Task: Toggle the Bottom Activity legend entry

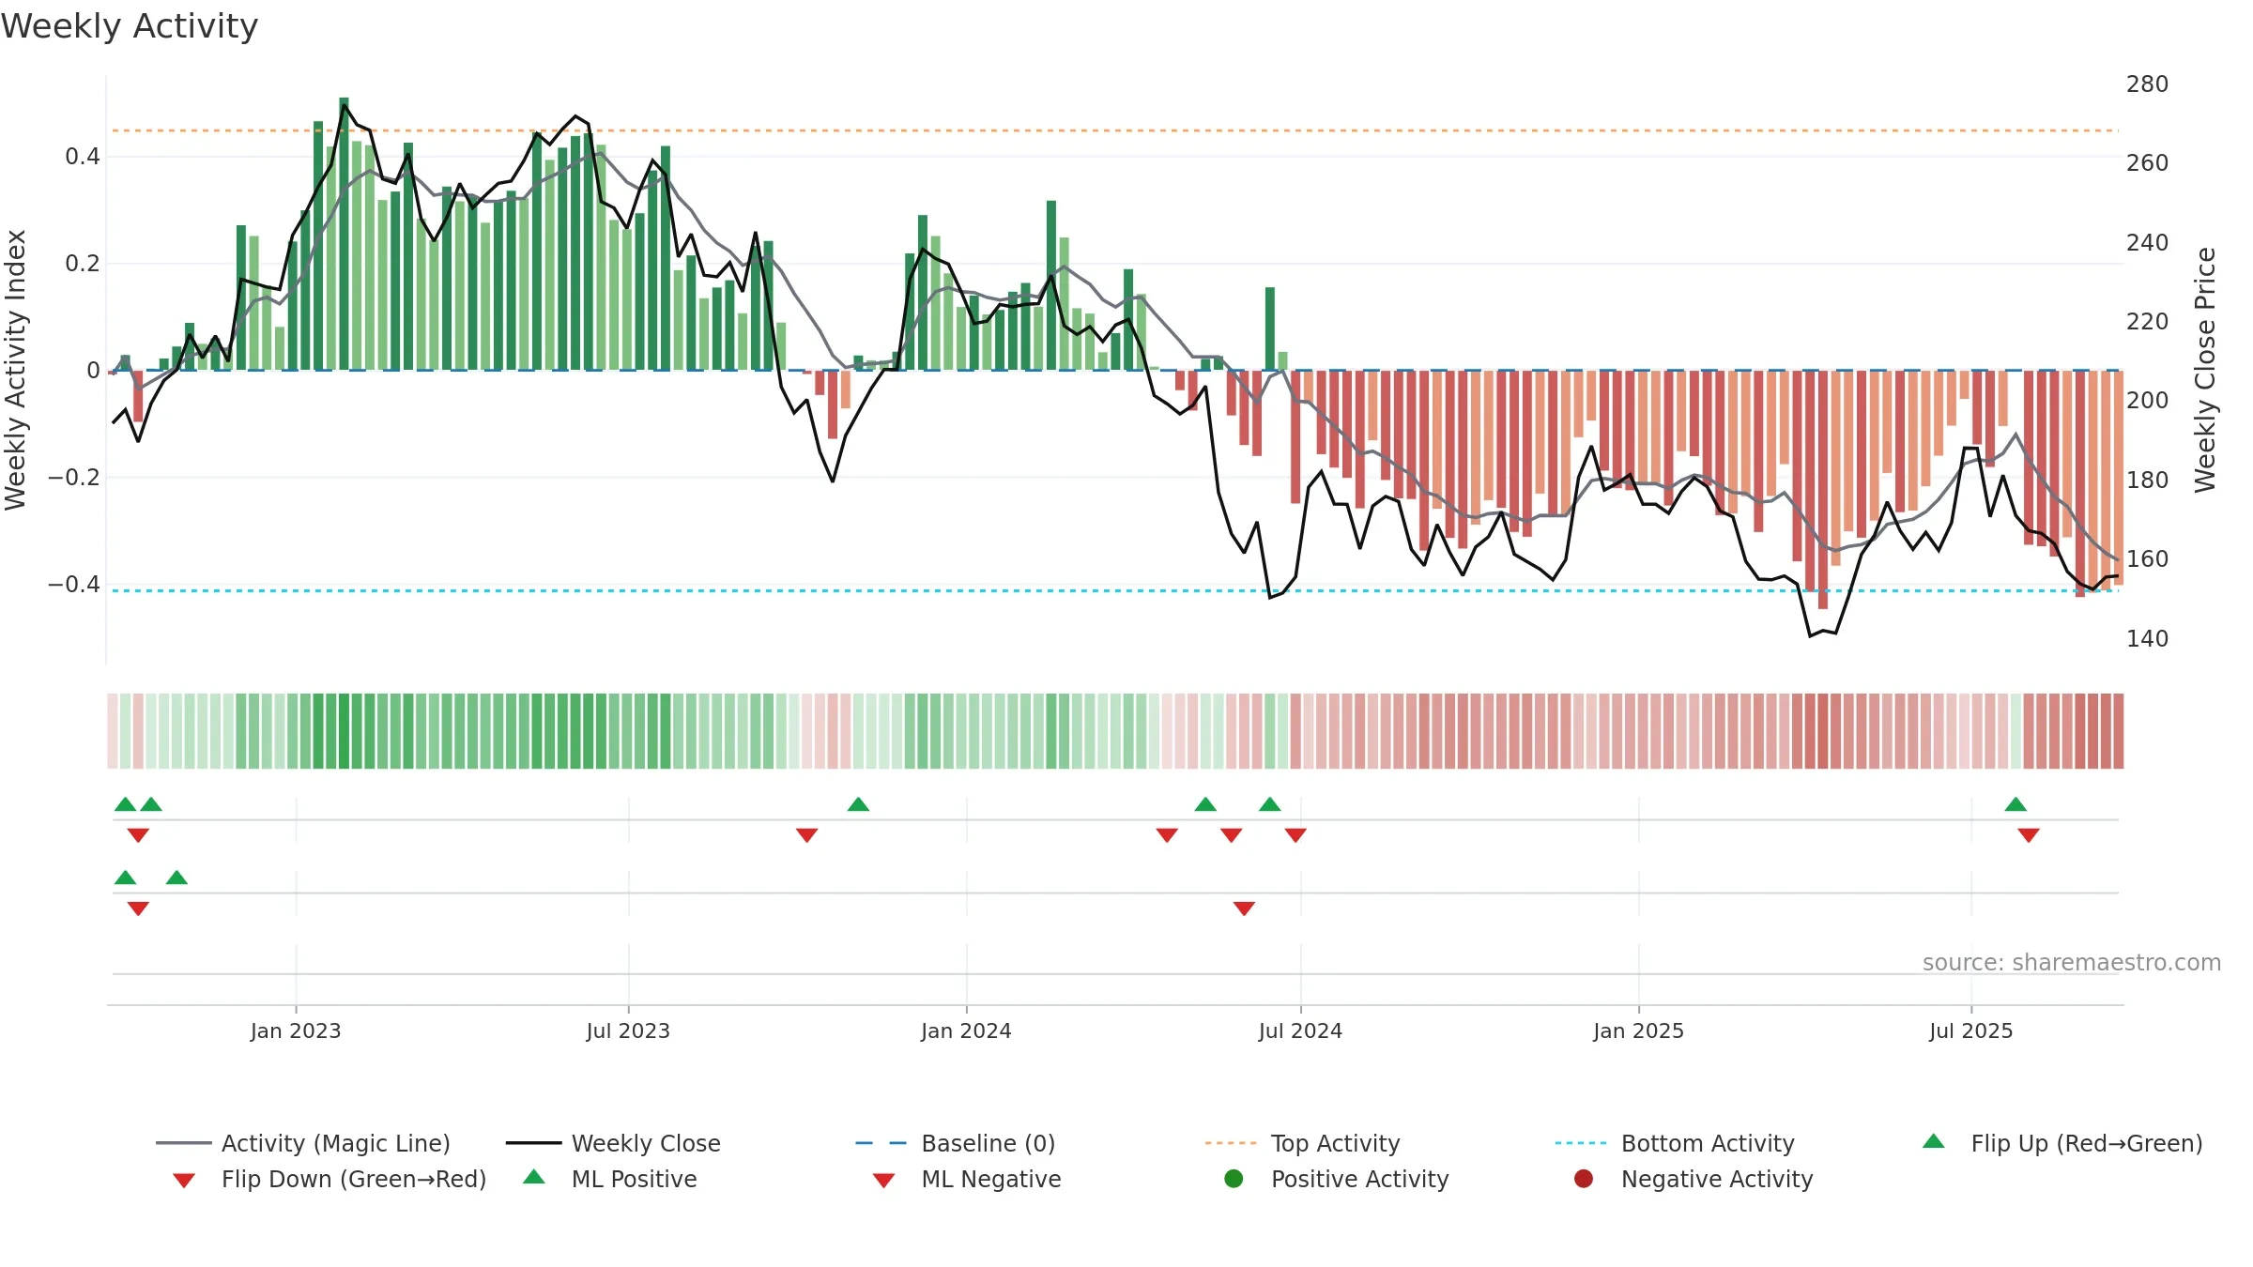Action: [x=1675, y=1143]
